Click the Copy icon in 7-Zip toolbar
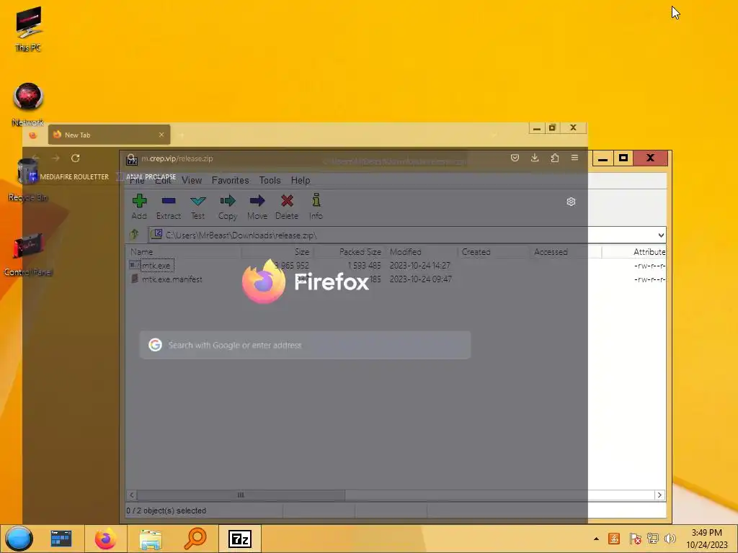 point(227,206)
